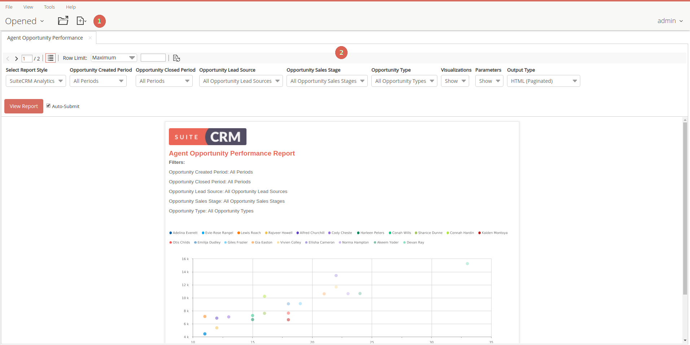690x345 pixels.
Task: Open the Output Type dropdown
Action: [x=543, y=81]
